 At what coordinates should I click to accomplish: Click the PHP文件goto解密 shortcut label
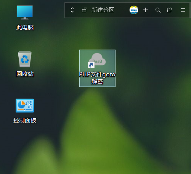coord(97,78)
